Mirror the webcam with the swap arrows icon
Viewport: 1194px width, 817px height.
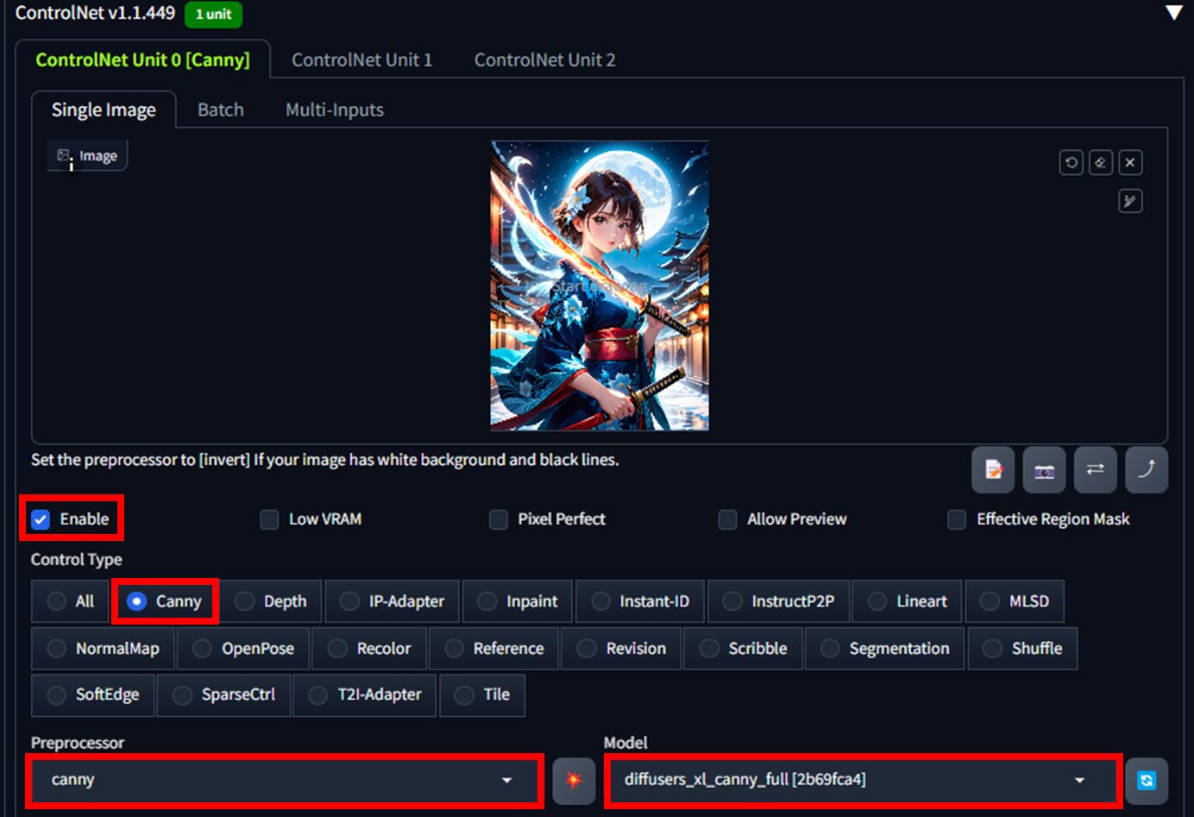click(1095, 470)
